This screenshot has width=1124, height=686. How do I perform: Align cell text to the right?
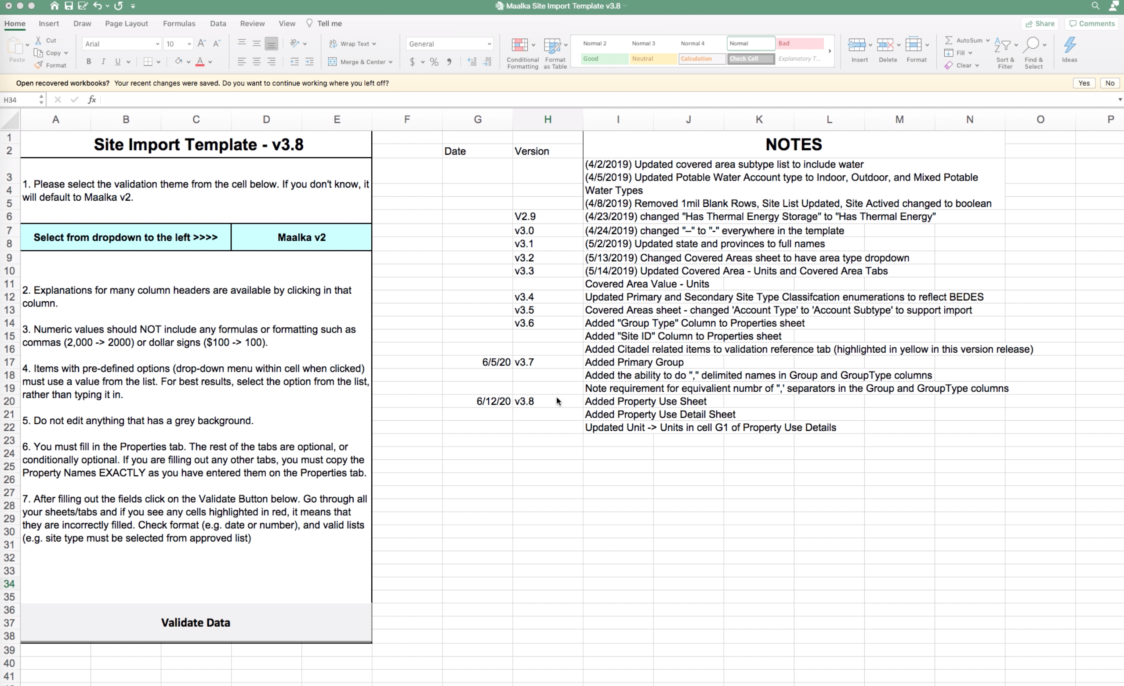click(x=272, y=61)
